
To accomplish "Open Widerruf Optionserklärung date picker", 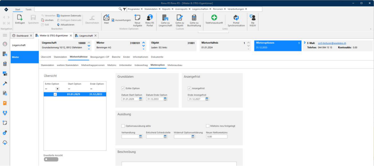I will point(193,137).
